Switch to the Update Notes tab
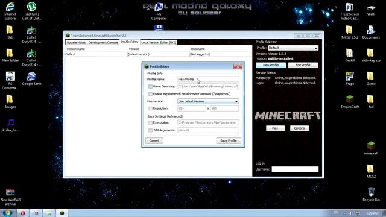Image resolution: width=386 pixels, height=217 pixels. tap(76, 42)
